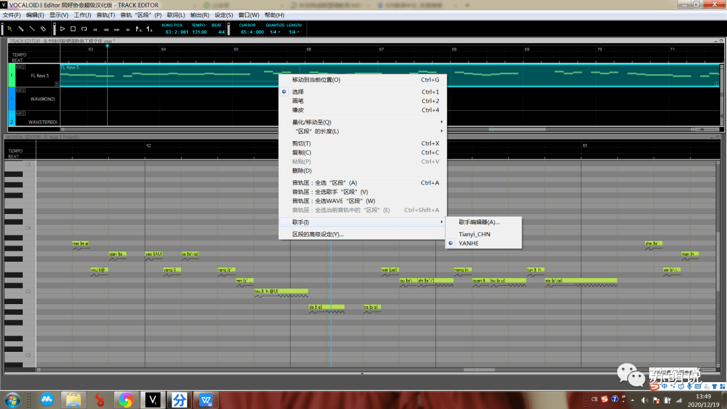Select the line tool in toolbar
Image resolution: width=727 pixels, height=409 pixels.
[x=32, y=29]
